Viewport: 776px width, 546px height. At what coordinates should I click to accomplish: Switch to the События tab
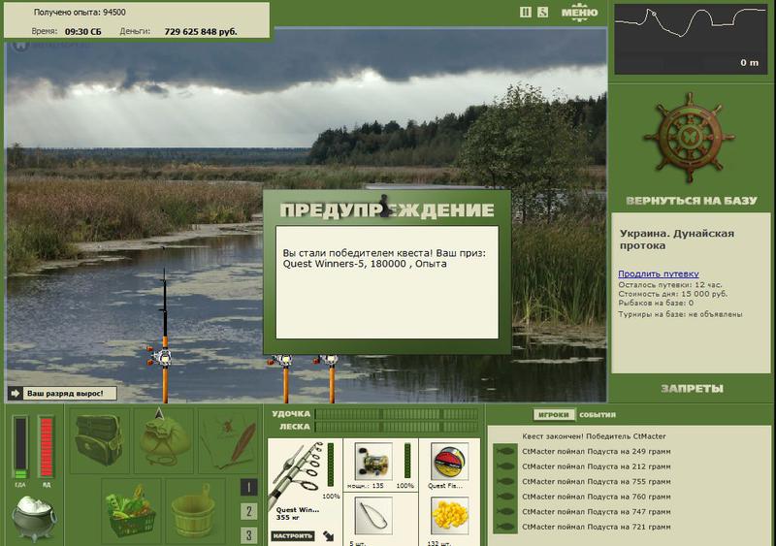coord(598,415)
